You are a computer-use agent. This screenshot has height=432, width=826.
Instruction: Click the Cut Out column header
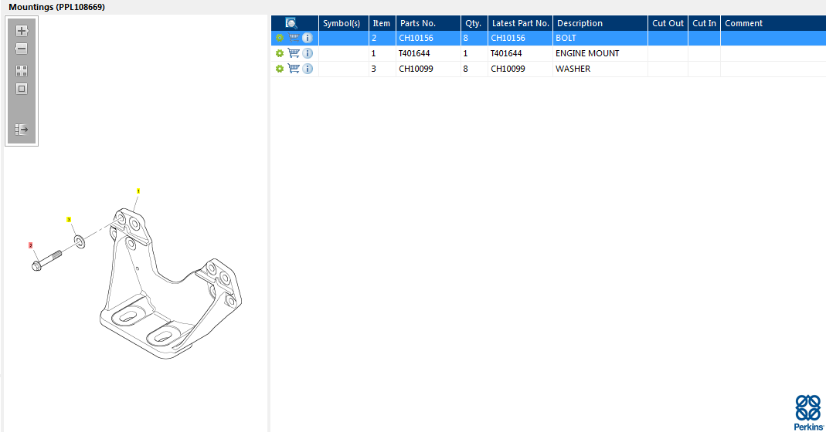pyautogui.click(x=668, y=23)
